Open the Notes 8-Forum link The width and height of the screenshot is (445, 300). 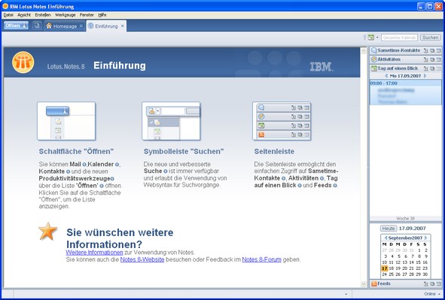tap(262, 259)
